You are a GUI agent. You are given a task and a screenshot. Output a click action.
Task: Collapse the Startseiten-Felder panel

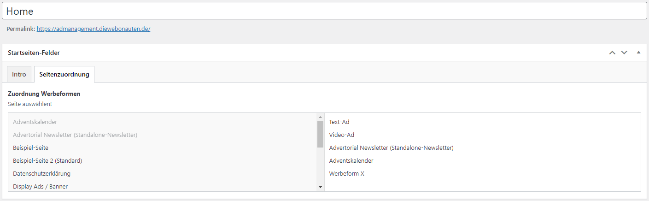point(638,53)
